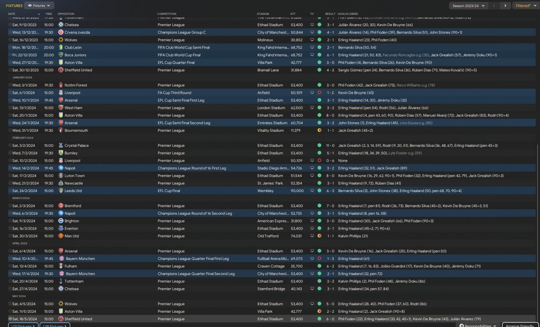Tick the selection check for the Man Utd fixture

[x=10, y=236]
